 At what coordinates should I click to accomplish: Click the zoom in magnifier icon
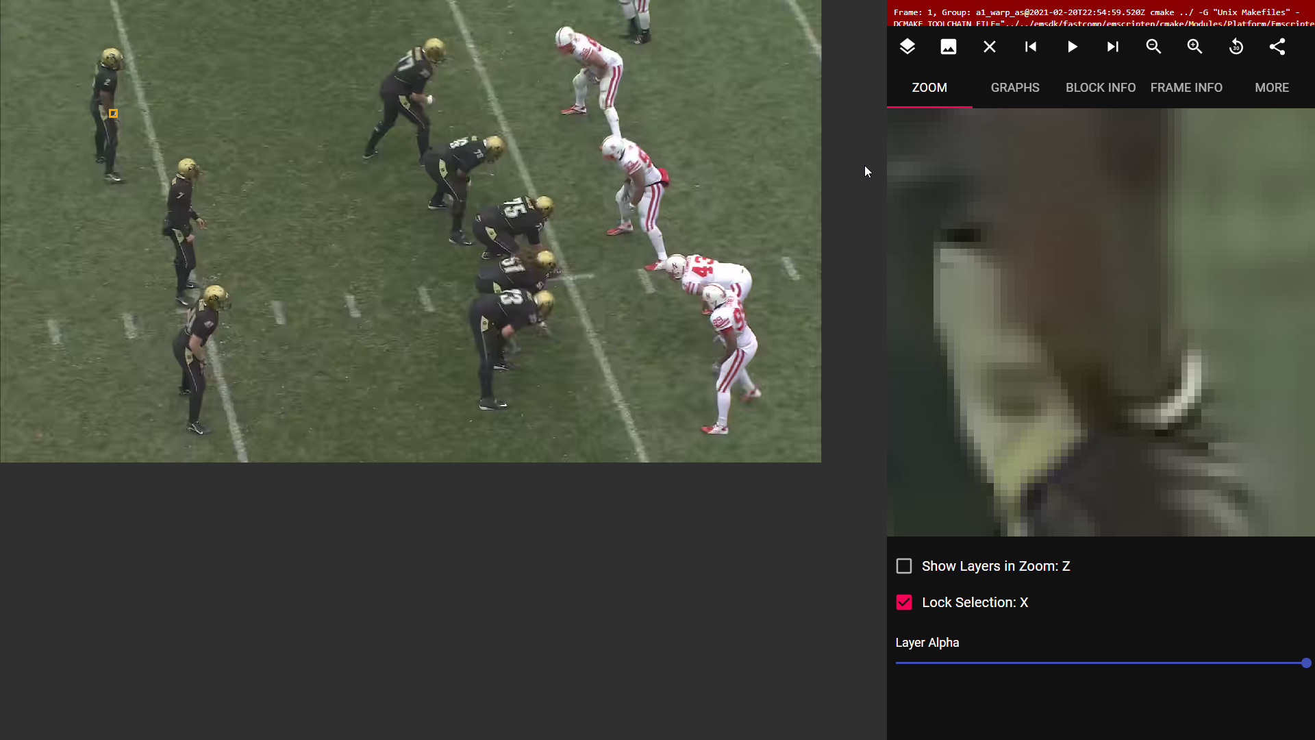click(x=1194, y=47)
